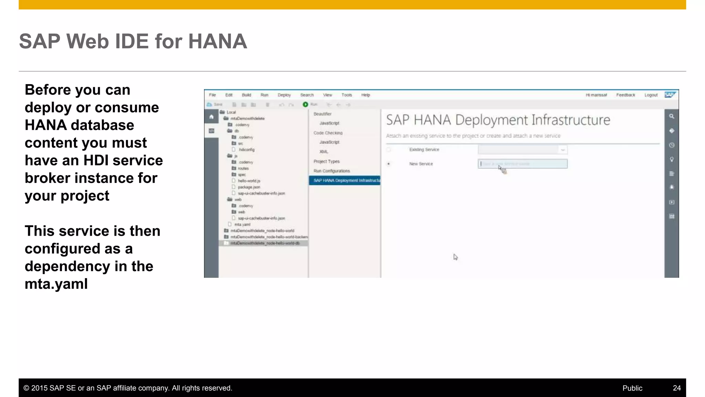Select package.json file in tree
705x397 pixels.
[249, 187]
